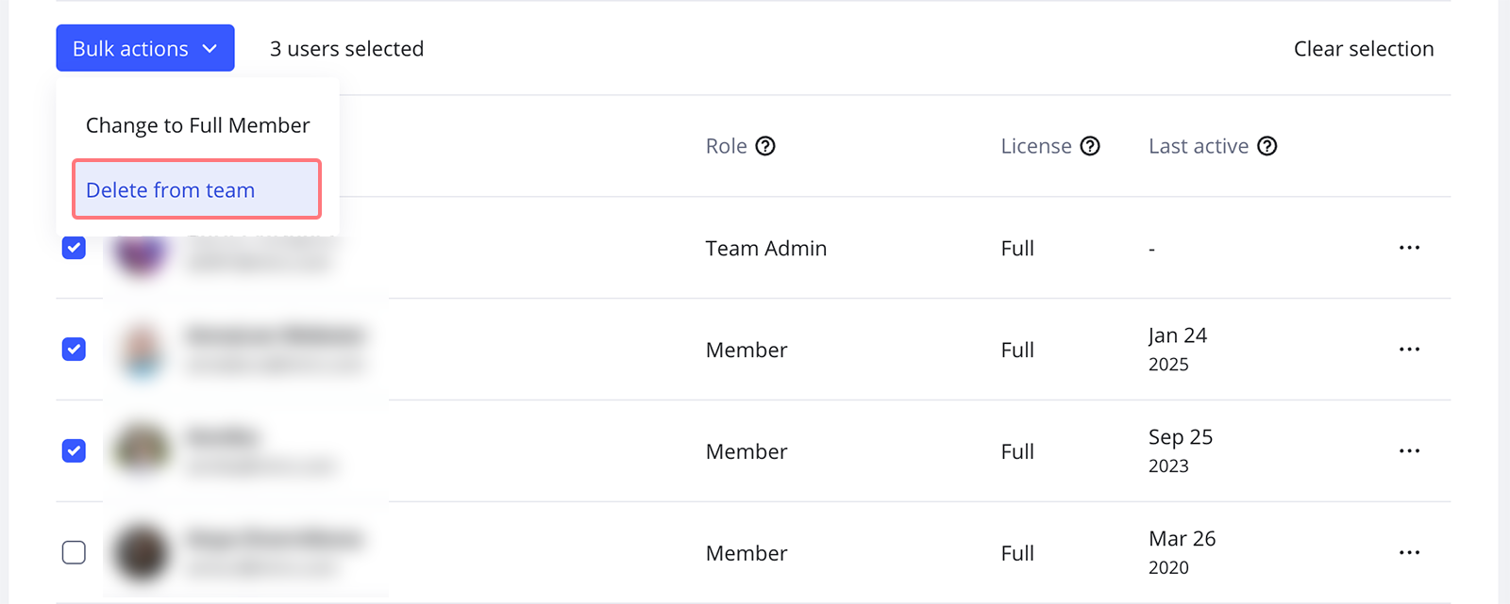Open more options for the Team Admin row
This screenshot has height=604, width=1510.
[x=1409, y=248]
